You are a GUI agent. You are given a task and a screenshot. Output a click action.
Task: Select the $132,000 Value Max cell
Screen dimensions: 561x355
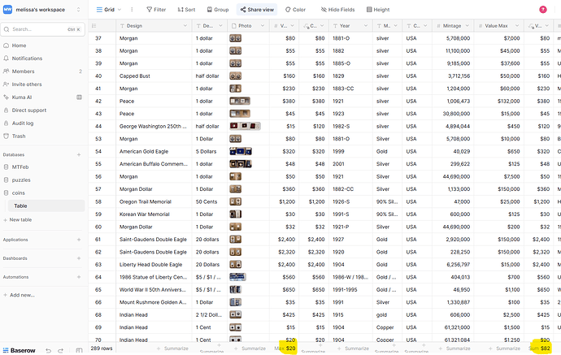[x=498, y=102]
